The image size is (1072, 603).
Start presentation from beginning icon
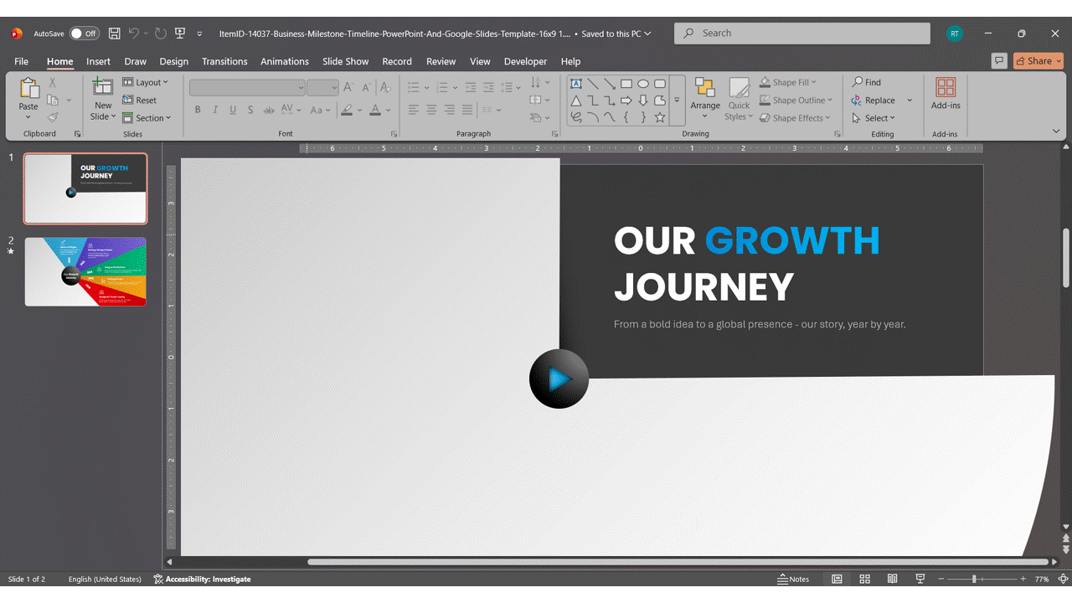click(180, 33)
